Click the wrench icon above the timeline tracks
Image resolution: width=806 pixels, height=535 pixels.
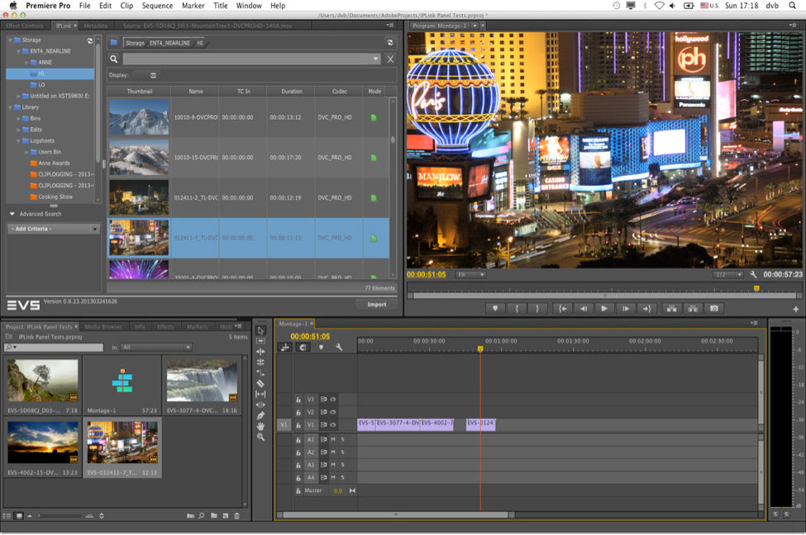[339, 348]
